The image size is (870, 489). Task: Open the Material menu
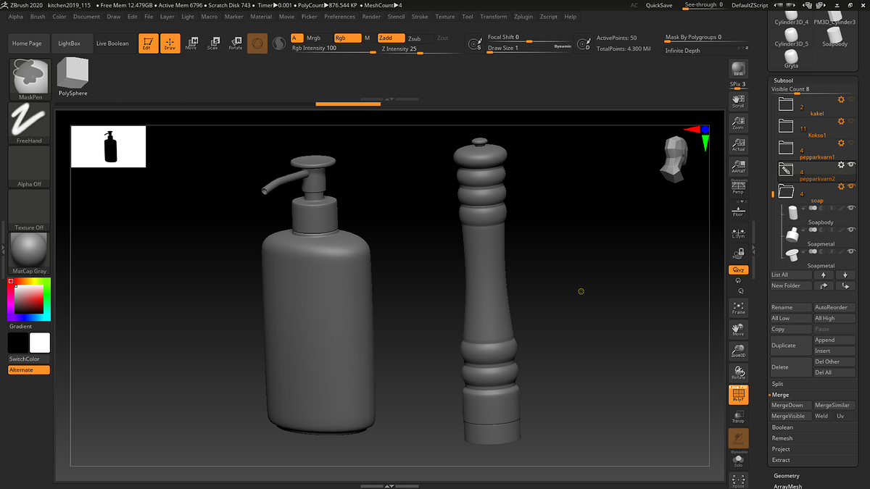261,17
